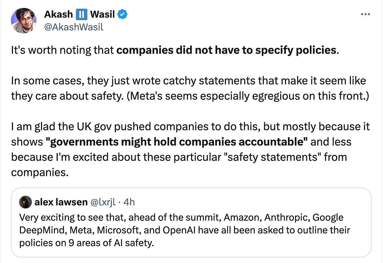
Task: Open the quoted tweet's 4h timestamp
Action: [129, 202]
